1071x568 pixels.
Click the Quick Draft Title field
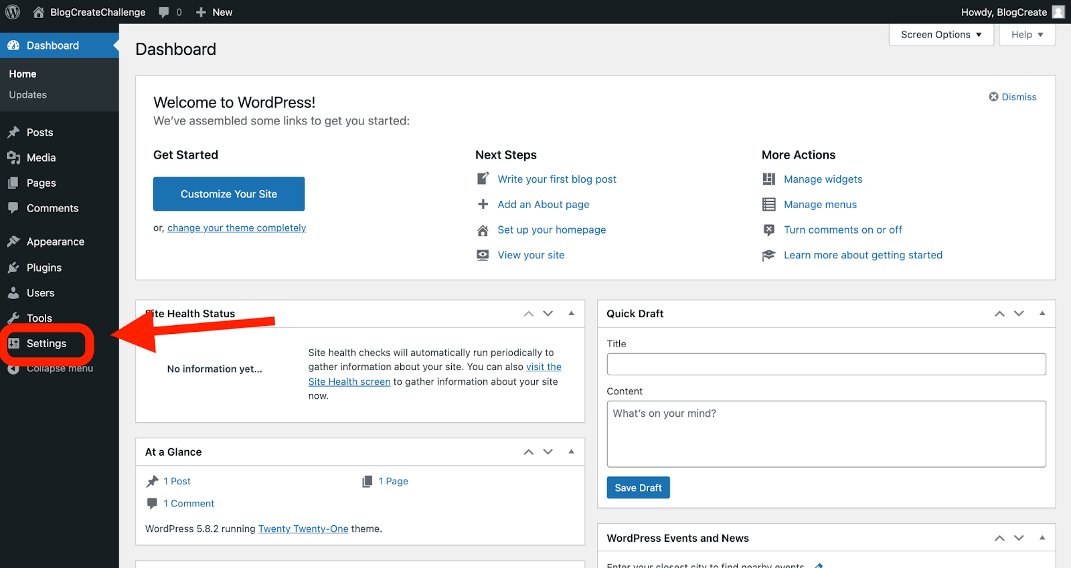[x=826, y=365]
